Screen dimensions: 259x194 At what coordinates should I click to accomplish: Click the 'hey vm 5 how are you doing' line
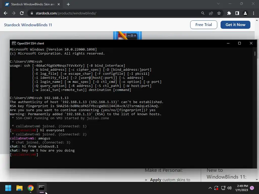(42, 151)
